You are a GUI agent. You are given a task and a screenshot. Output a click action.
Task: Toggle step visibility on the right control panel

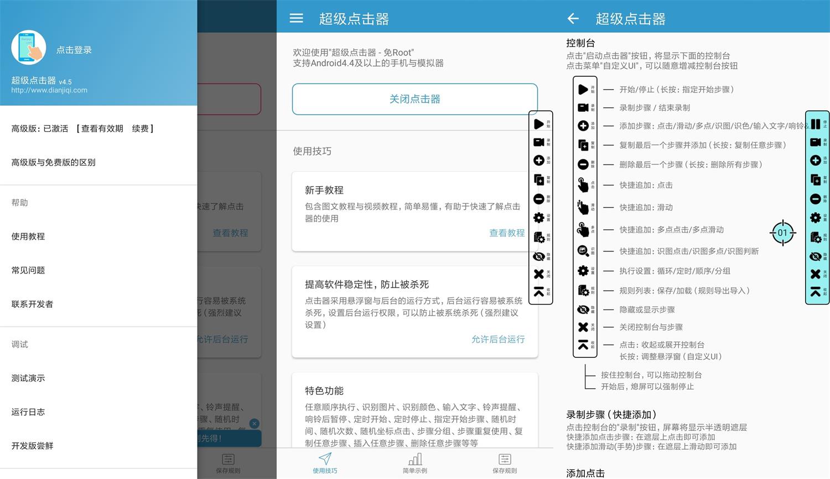816,256
